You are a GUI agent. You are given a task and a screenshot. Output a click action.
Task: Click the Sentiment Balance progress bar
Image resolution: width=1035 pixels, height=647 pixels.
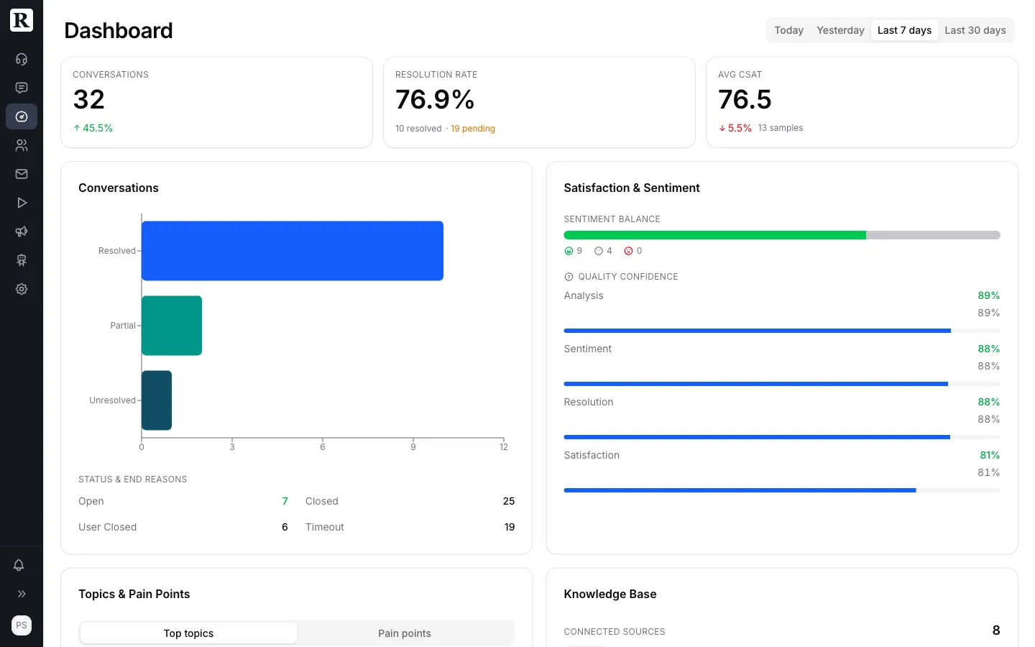pos(782,235)
